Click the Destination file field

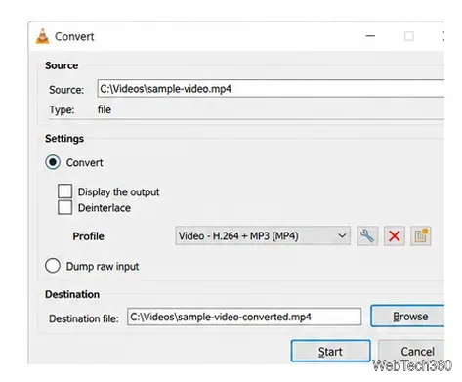click(244, 317)
